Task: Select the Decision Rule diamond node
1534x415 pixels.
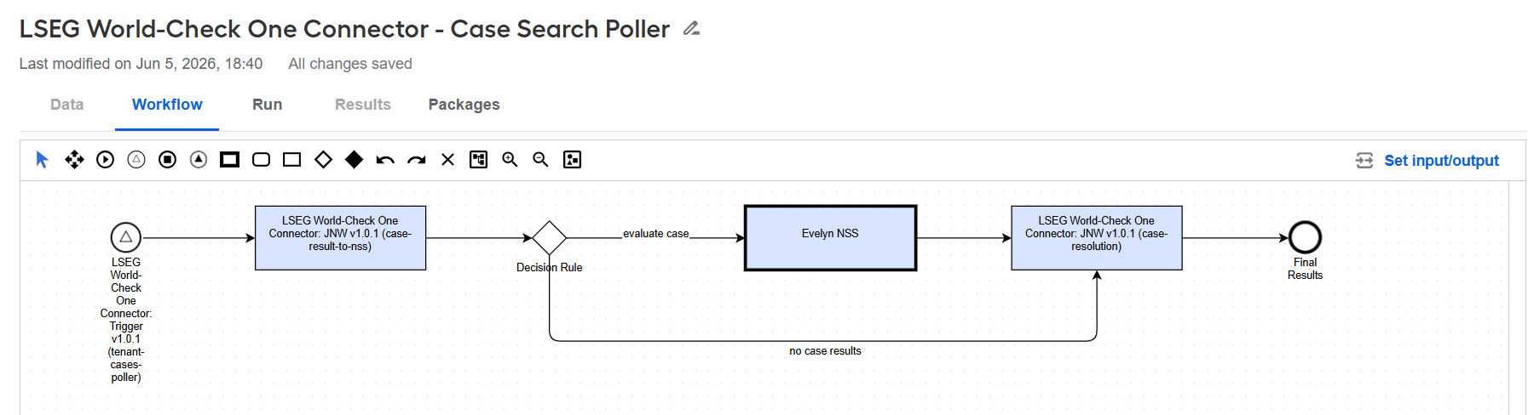Action: pyautogui.click(x=550, y=238)
